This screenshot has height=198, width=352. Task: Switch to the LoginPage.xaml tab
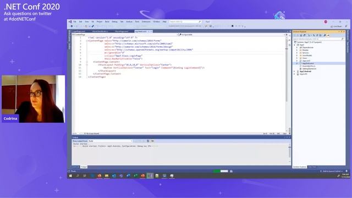[79, 31]
